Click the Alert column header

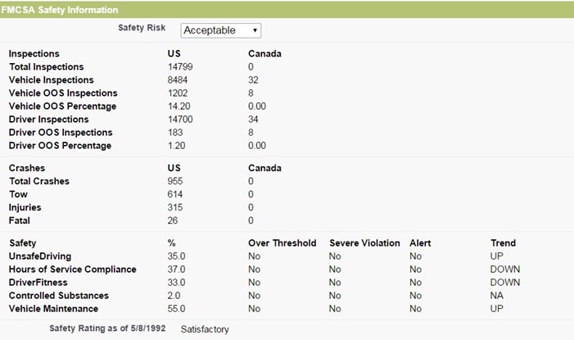[x=420, y=243]
